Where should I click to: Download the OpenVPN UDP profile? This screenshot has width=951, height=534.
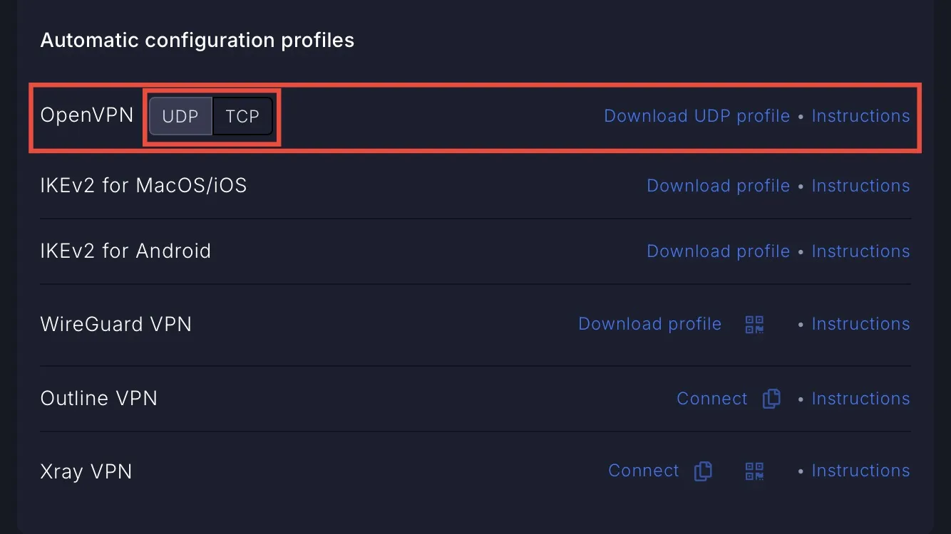[x=696, y=116]
